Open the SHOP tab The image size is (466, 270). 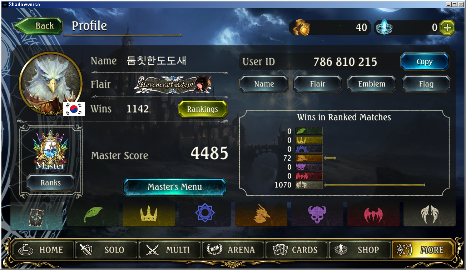pos(360,250)
